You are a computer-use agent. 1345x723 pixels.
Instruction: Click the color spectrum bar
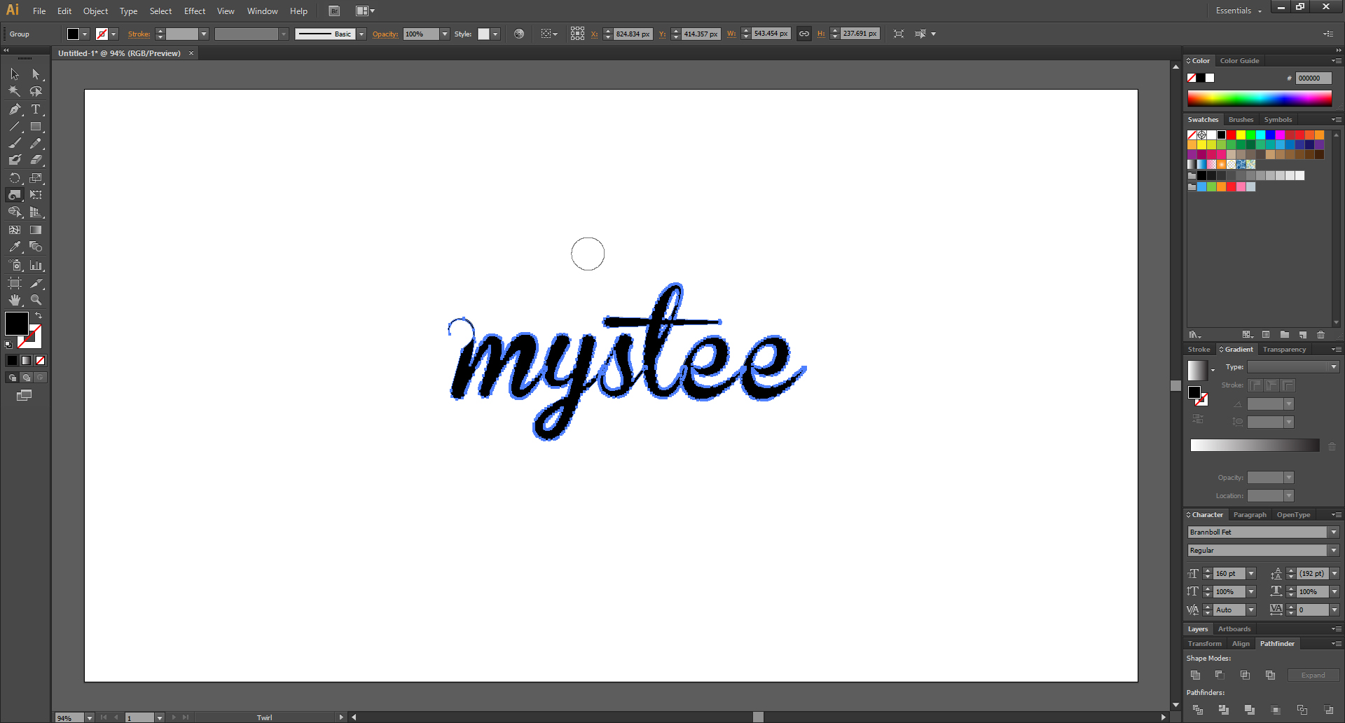pos(1260,99)
